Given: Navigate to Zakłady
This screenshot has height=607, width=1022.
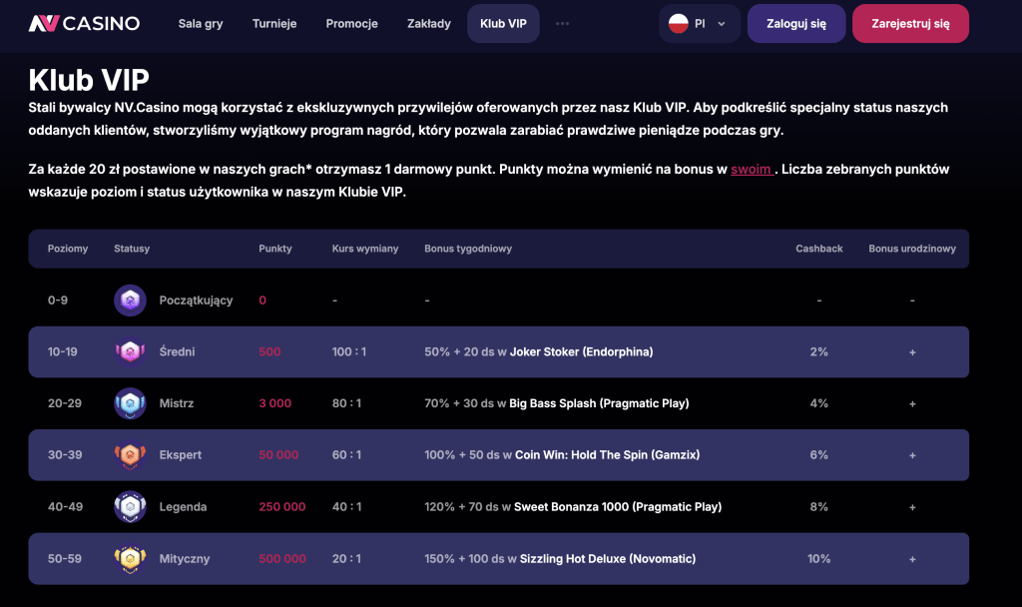Looking at the screenshot, I should pyautogui.click(x=429, y=24).
